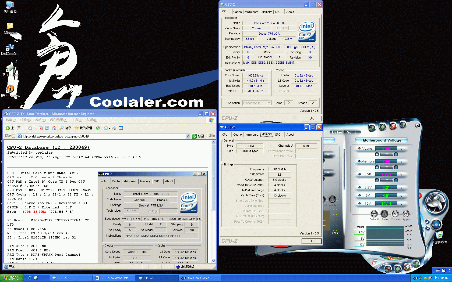Click the down arrow of the Validator page scrollbar
The width and height of the screenshot is (452, 282).
(x=214, y=261)
